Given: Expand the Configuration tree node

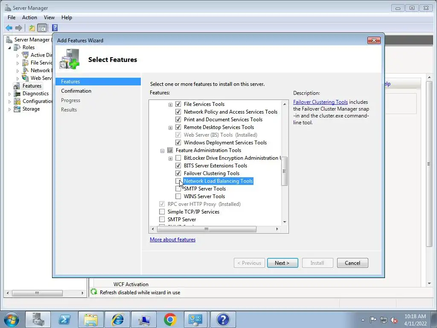Looking at the screenshot, I should 9,102.
